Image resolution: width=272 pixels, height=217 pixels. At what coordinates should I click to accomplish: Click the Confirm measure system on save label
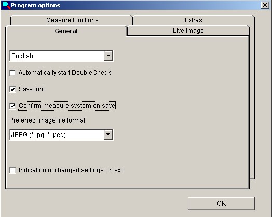[x=67, y=106]
